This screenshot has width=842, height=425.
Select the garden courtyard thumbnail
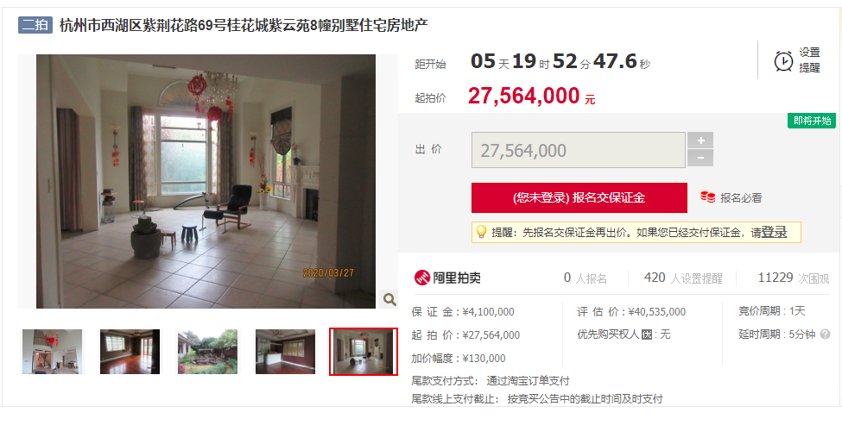pos(208,352)
